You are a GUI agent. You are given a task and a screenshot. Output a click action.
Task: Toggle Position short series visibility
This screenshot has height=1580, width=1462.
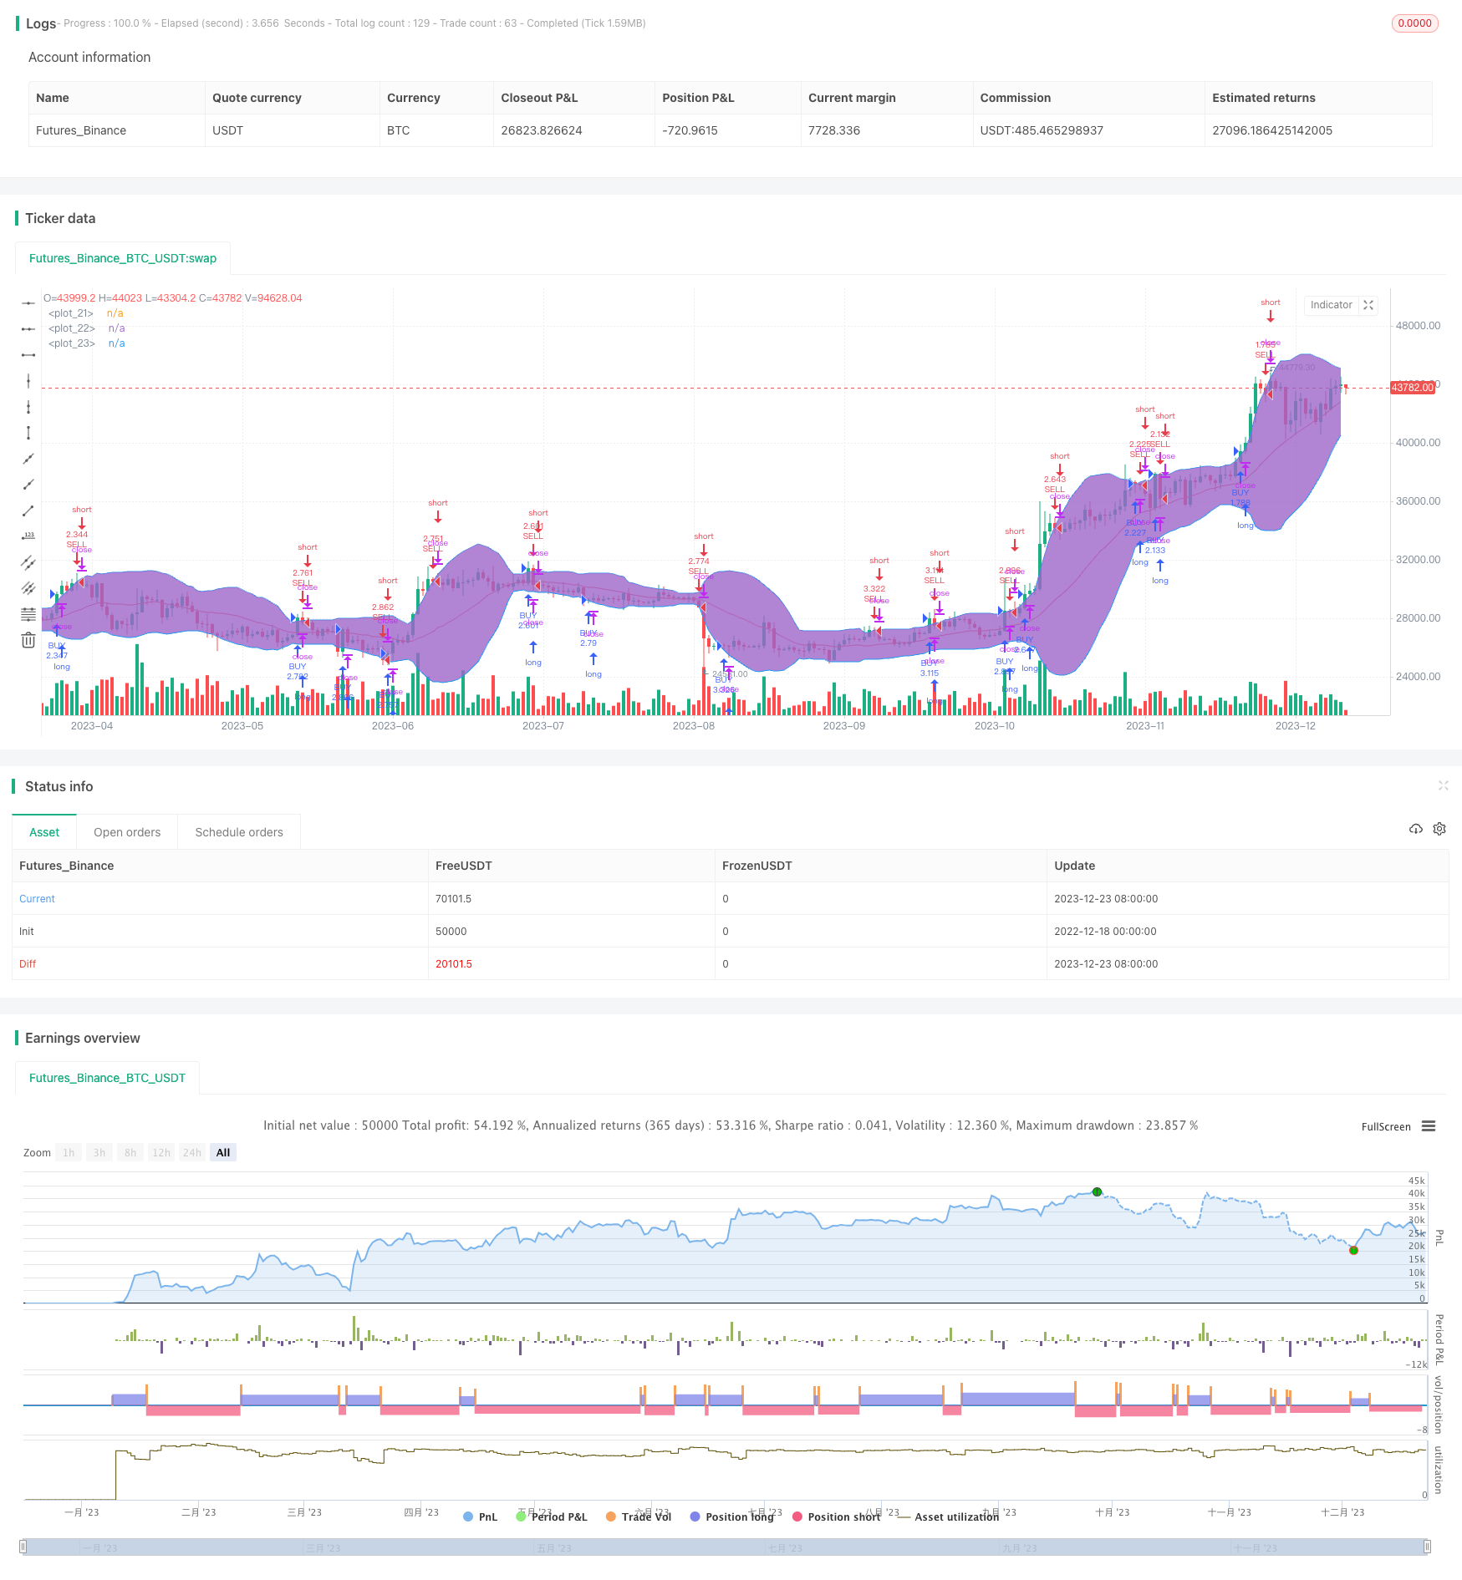[836, 1516]
